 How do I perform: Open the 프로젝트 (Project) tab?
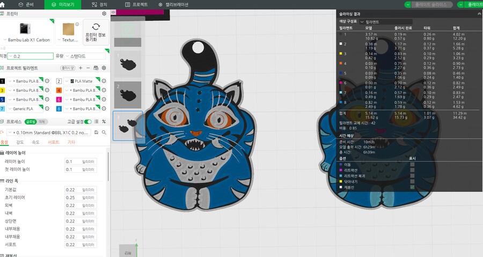[136, 5]
